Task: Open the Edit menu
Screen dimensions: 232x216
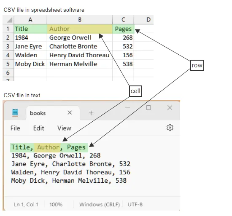Action: [x=39, y=128]
